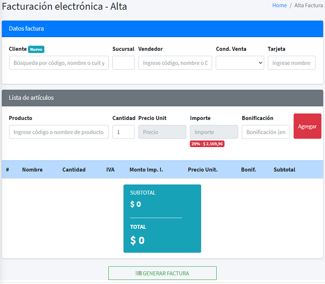Viewport: 325px width, 284px height.
Task: Focus the Cliente search field
Action: (x=59, y=63)
